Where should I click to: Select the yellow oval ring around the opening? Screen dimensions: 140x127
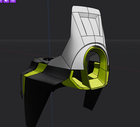pyautogui.click(x=97, y=68)
